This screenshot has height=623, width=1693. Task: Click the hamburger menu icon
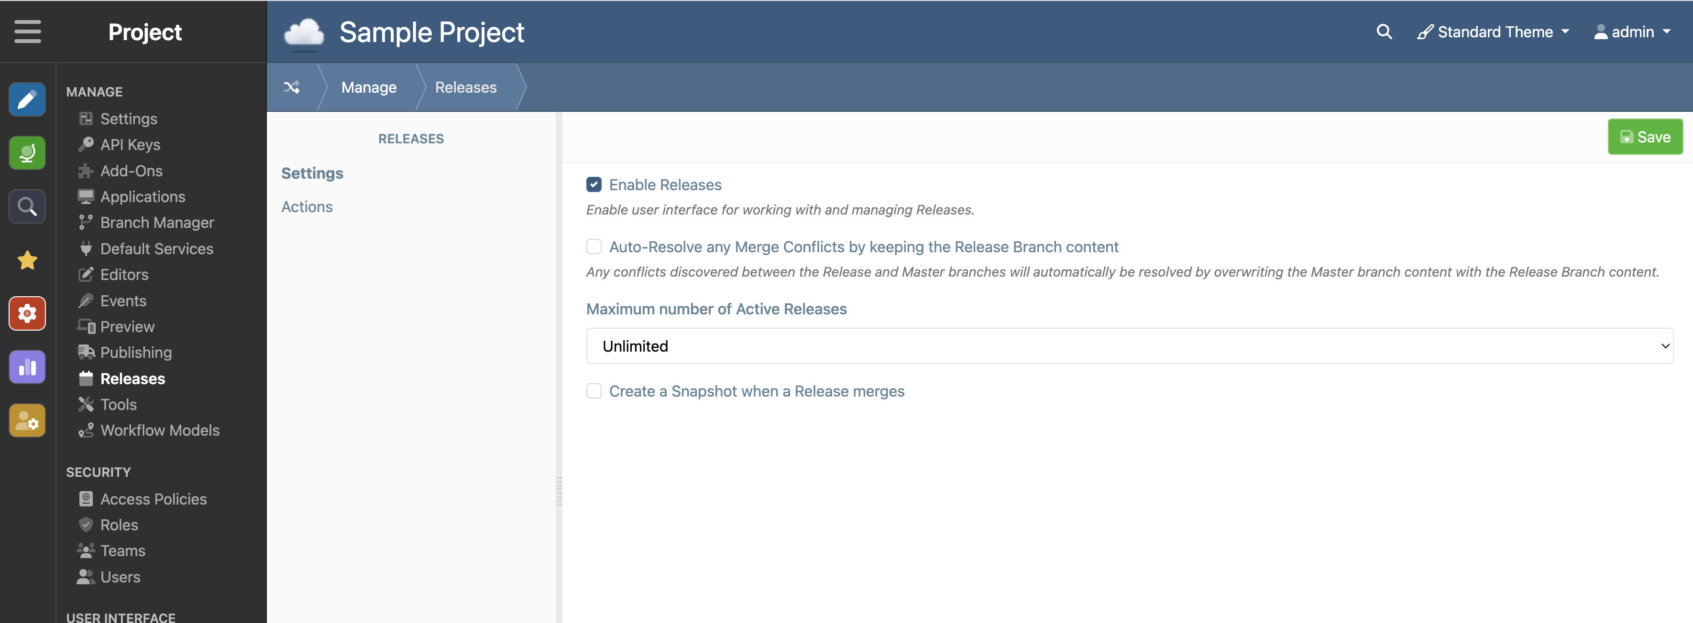pyautogui.click(x=28, y=32)
